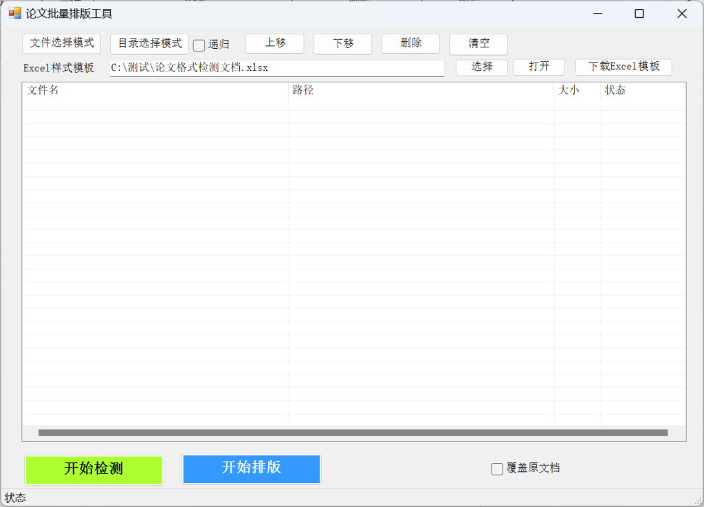Delete selected entry using 删除

coord(410,43)
